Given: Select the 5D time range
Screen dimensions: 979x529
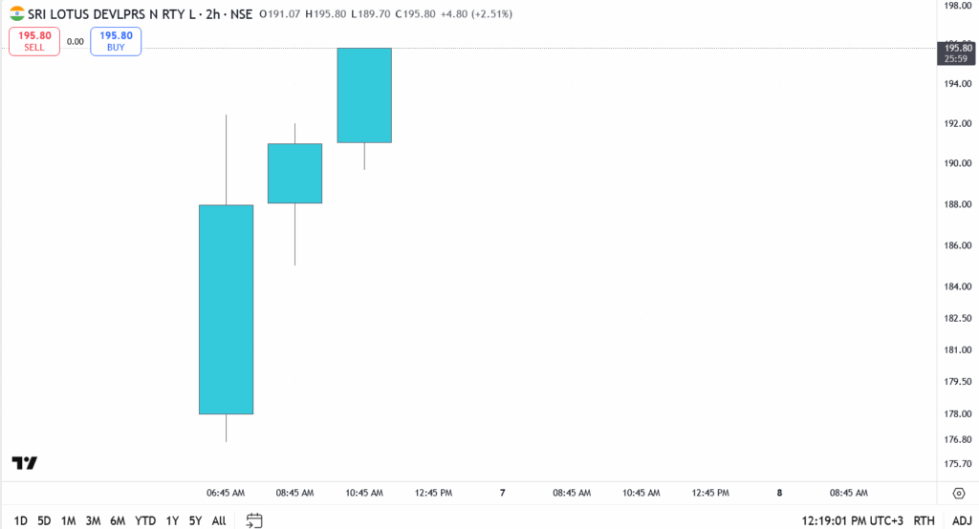Looking at the screenshot, I should point(44,520).
